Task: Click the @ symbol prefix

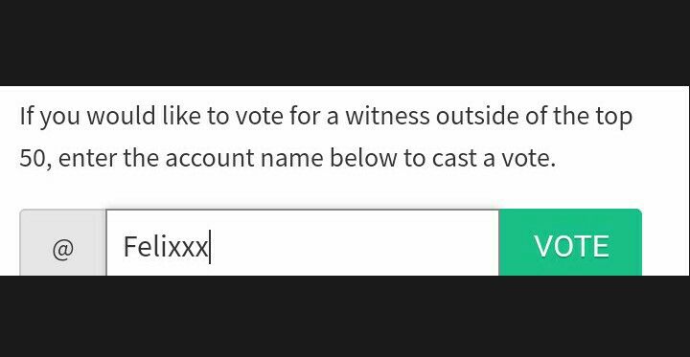Action: 63,250
